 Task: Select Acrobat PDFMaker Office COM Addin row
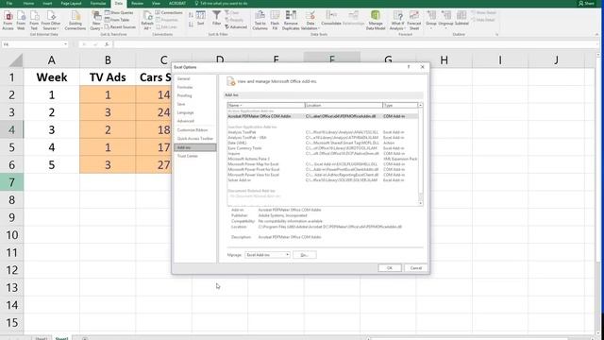click(323, 116)
